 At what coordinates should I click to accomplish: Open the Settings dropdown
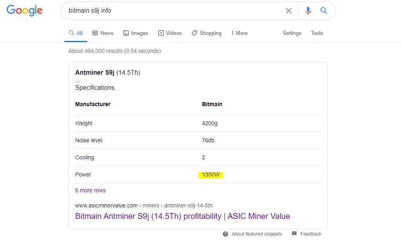pyautogui.click(x=292, y=33)
